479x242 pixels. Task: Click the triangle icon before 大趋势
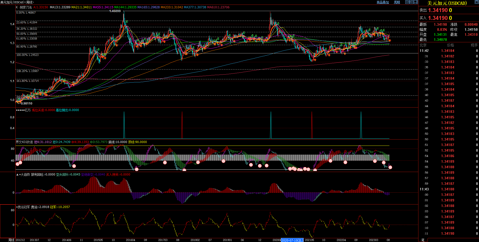coord(17,175)
